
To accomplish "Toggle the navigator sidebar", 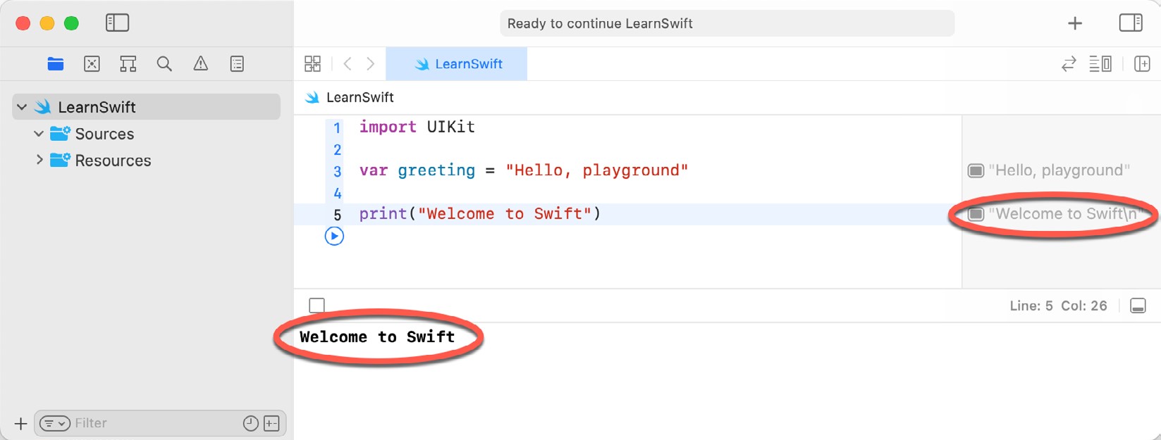I will tap(117, 23).
